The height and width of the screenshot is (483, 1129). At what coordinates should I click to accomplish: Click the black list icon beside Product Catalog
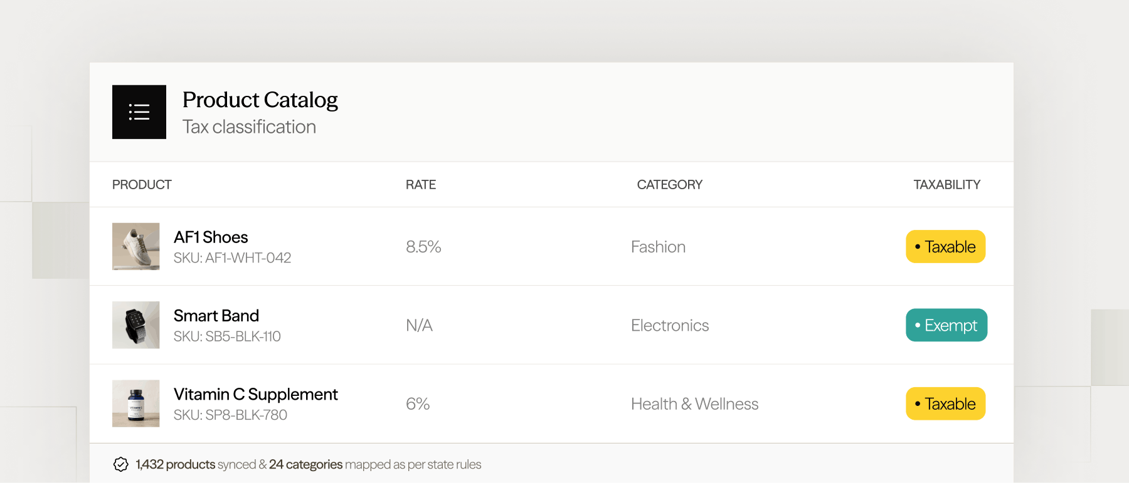point(139,112)
